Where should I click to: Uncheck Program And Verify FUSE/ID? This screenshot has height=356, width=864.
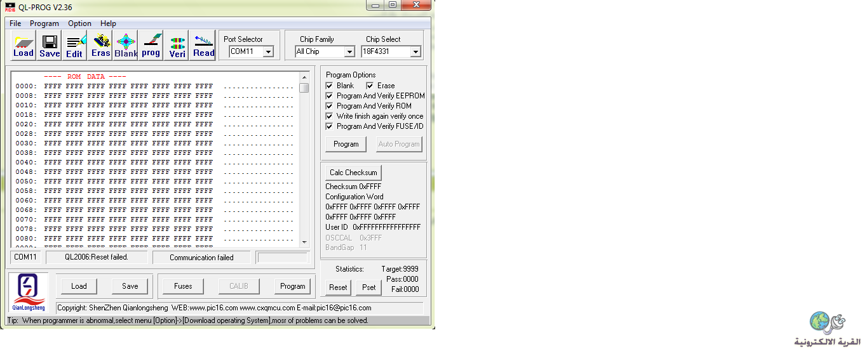329,126
